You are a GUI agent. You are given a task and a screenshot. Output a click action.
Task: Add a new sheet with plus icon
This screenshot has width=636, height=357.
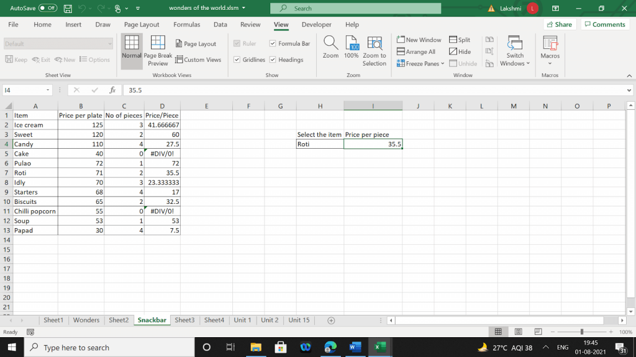tap(331, 320)
